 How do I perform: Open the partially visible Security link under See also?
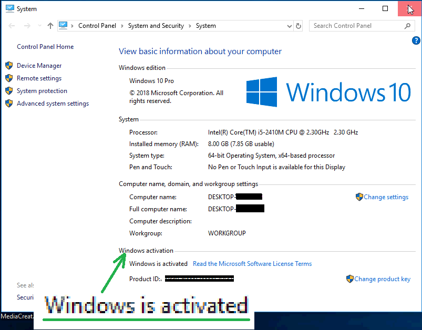[x=25, y=297]
